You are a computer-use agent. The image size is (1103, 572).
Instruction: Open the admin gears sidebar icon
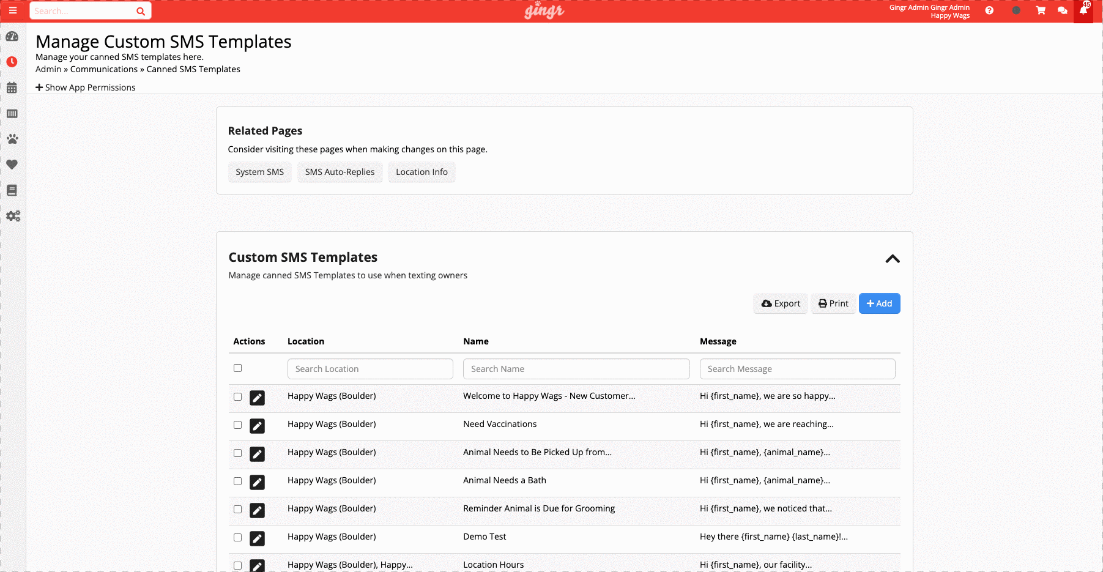(x=13, y=216)
